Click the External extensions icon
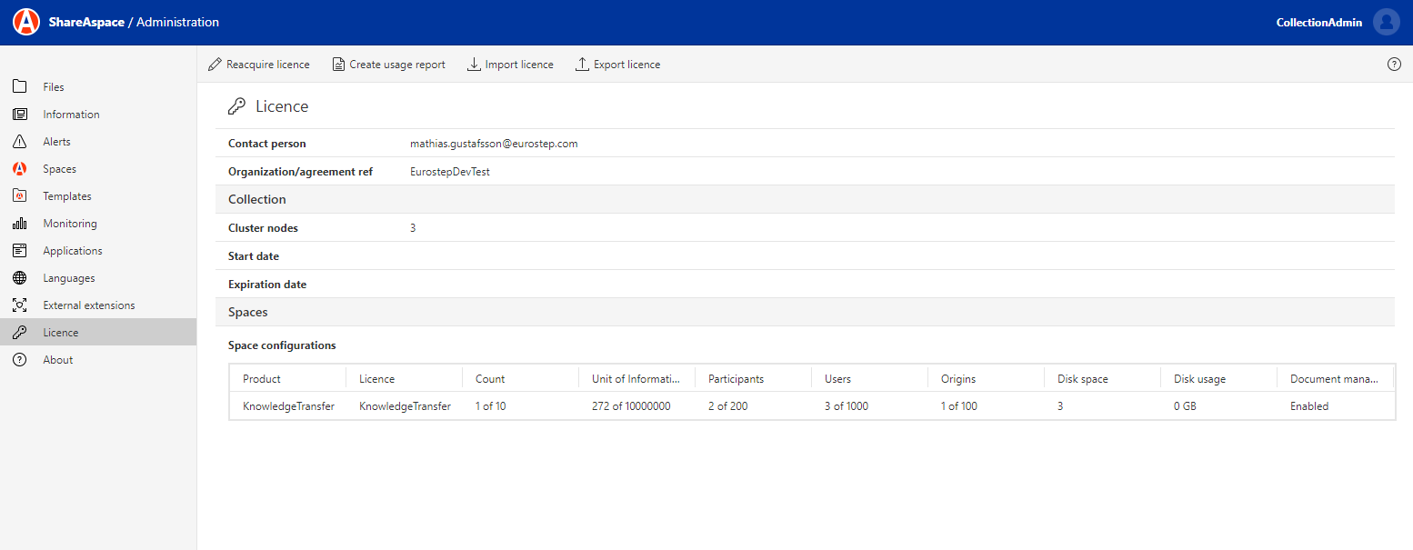The image size is (1413, 550). point(20,305)
